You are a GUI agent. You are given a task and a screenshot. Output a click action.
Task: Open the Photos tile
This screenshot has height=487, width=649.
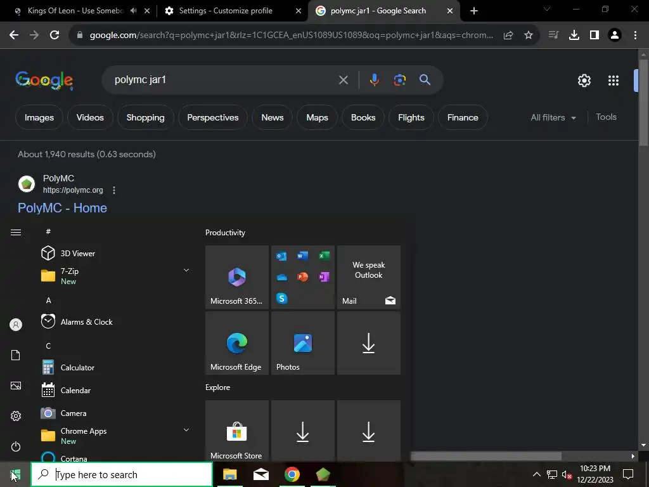302,343
